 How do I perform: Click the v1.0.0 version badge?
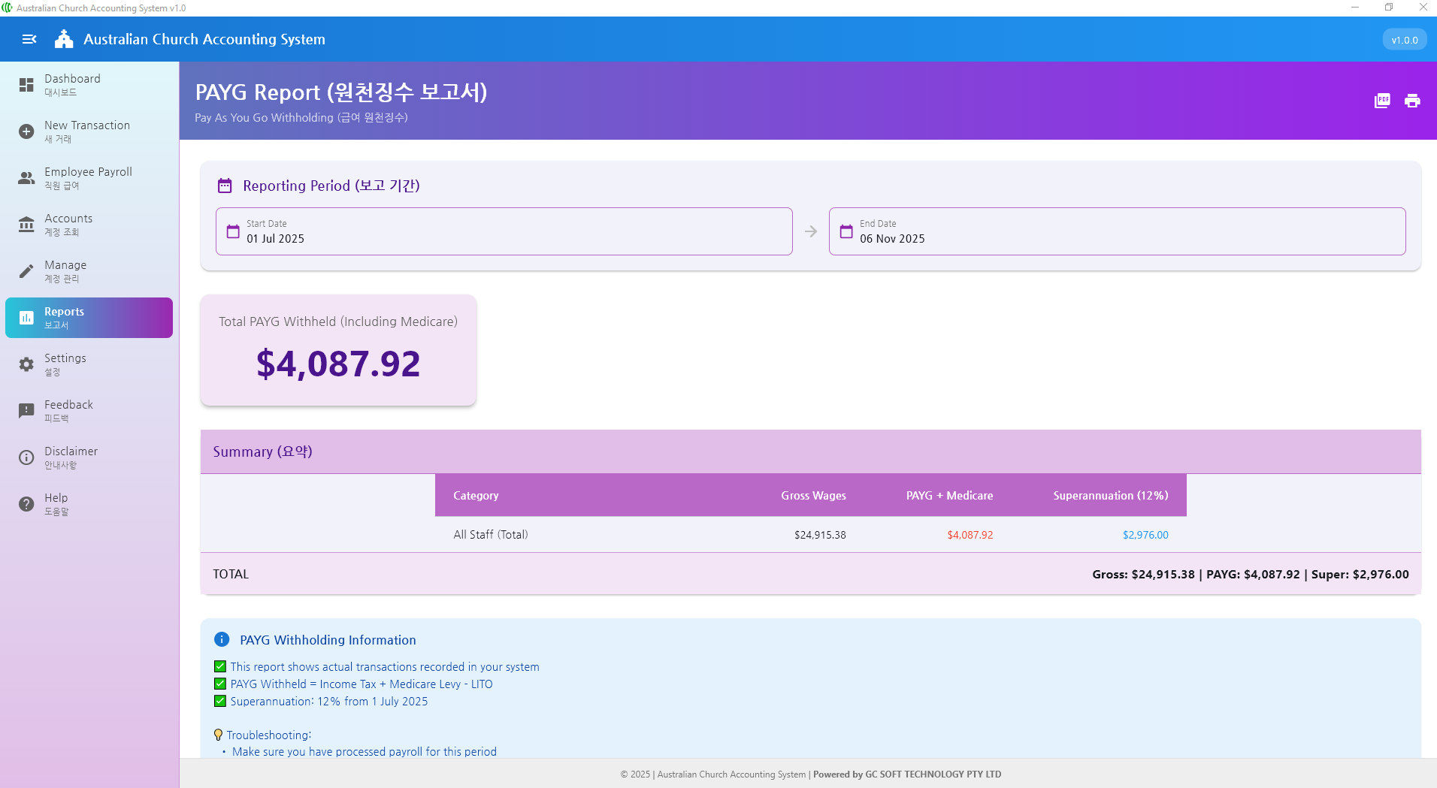[x=1404, y=40]
